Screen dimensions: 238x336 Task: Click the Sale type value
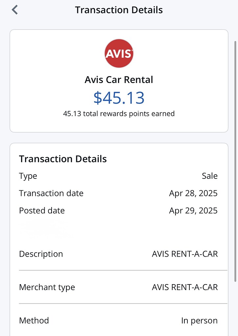point(209,176)
